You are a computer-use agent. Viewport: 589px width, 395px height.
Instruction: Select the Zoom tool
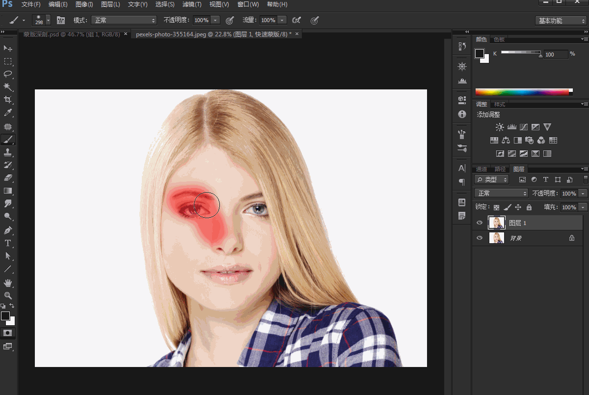pyautogui.click(x=8, y=295)
